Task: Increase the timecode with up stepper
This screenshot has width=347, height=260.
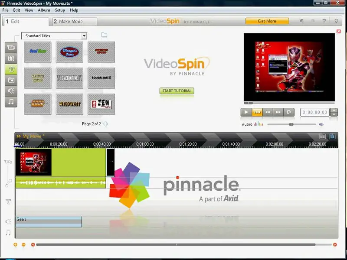Action: (x=334, y=110)
